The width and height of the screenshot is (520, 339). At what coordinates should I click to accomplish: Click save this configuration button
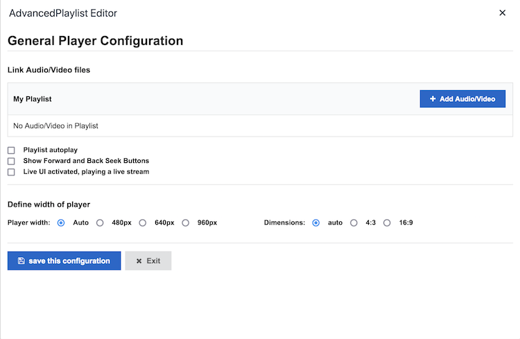(64, 261)
